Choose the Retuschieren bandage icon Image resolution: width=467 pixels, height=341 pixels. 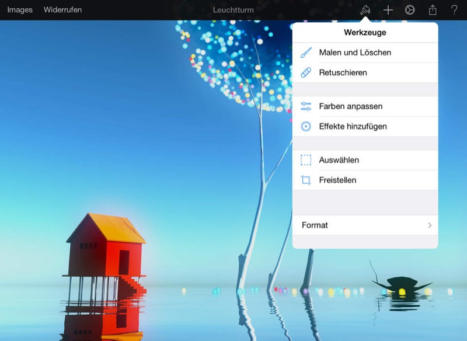click(306, 73)
